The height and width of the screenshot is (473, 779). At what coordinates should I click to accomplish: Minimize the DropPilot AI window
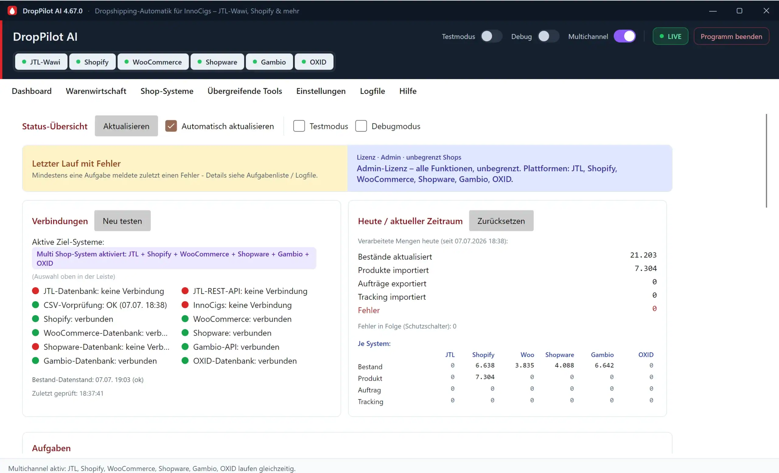tap(713, 11)
